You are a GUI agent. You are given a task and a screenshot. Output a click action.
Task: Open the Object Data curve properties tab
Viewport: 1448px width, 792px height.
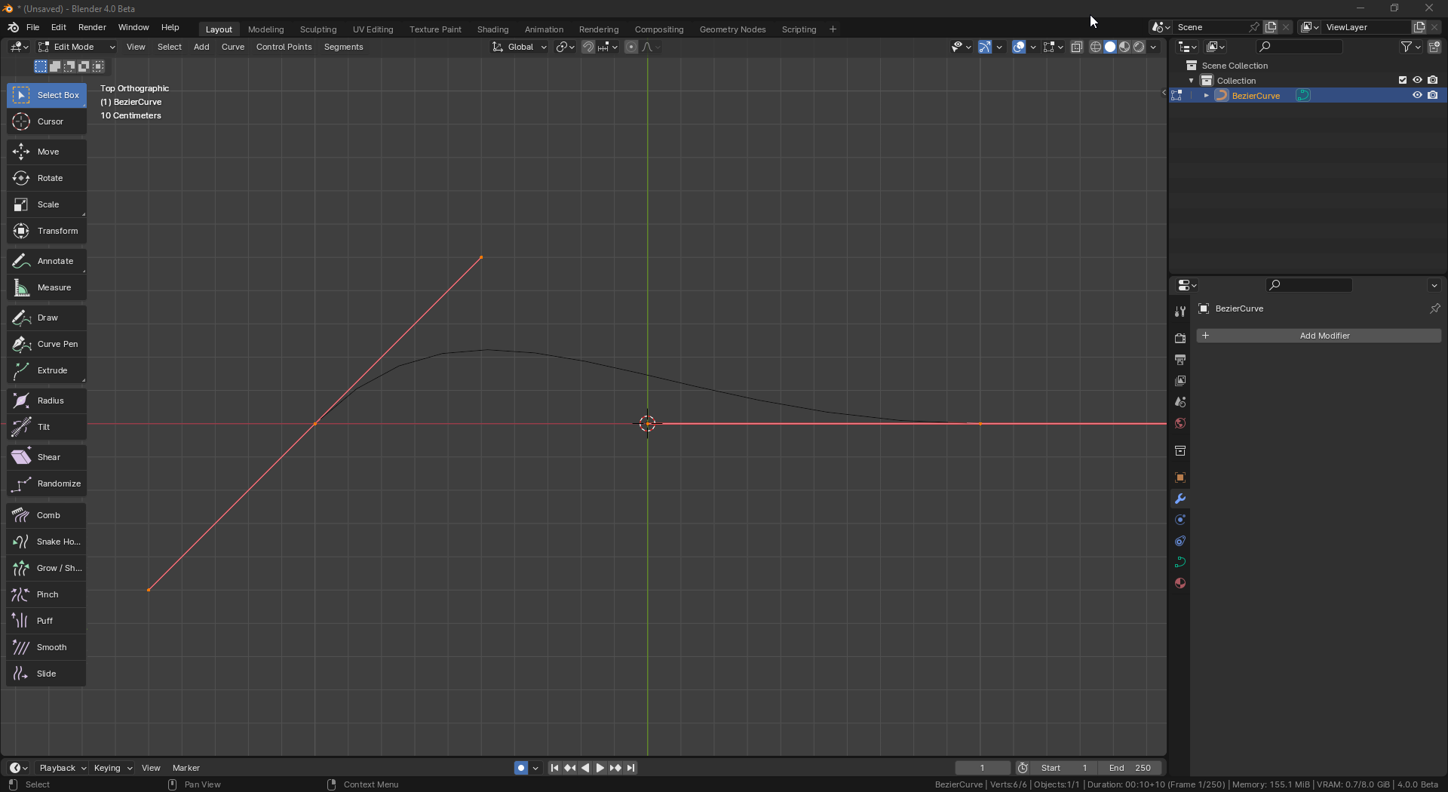pyautogui.click(x=1180, y=562)
